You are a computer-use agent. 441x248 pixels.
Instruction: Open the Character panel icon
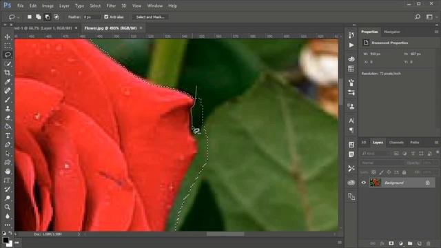click(351, 121)
